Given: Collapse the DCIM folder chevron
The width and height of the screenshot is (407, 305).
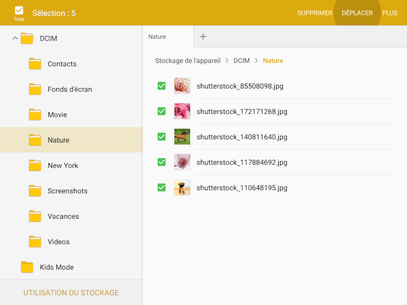Looking at the screenshot, I should click(16, 39).
